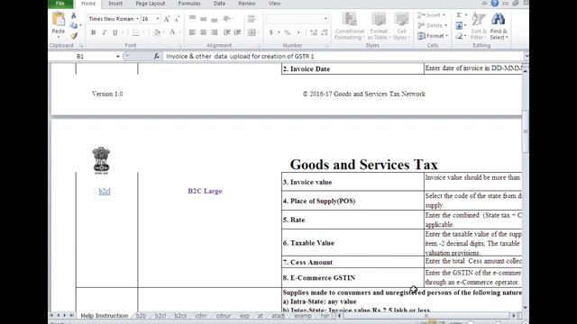Open the Cell Styles gallery
Image resolution: width=577 pixels, height=324 pixels.
click(x=401, y=26)
